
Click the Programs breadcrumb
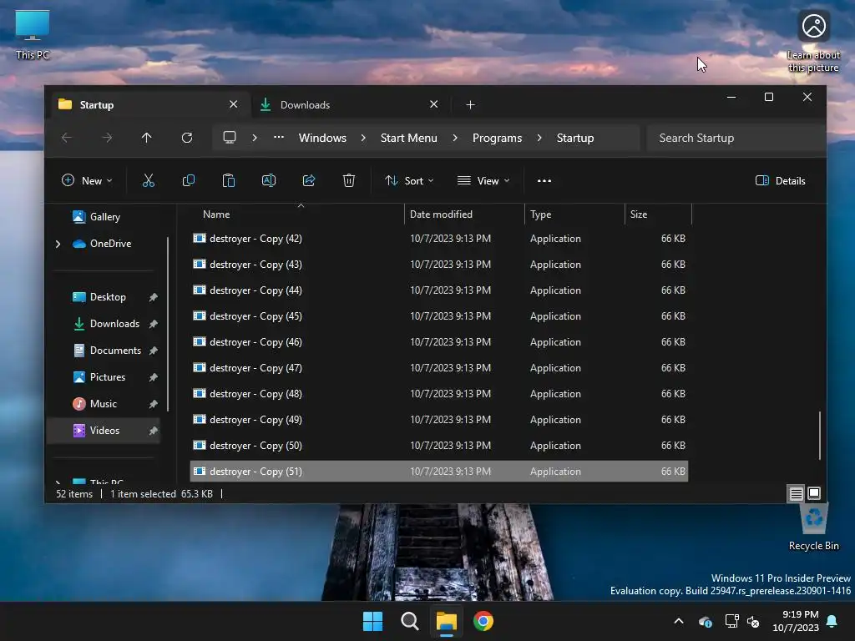498,138
